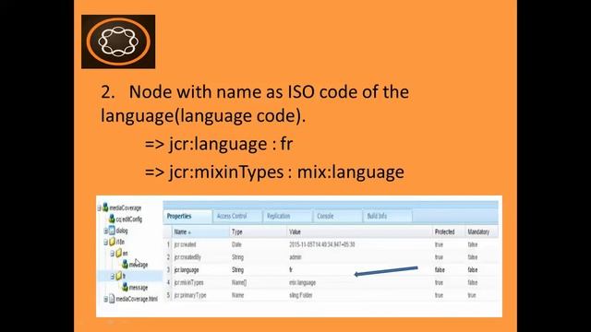The height and width of the screenshot is (332, 591).
Task: Collapse the i18n folder node
Action: pyautogui.click(x=106, y=242)
